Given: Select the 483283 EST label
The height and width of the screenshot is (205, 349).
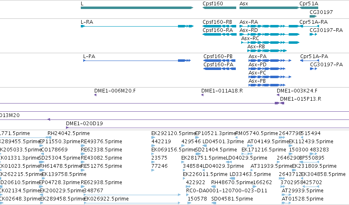Looking at the screenshot, I should (319, 150).
